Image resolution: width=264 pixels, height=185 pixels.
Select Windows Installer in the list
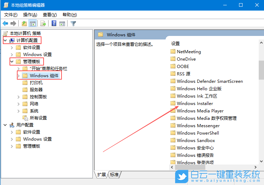click(195, 103)
